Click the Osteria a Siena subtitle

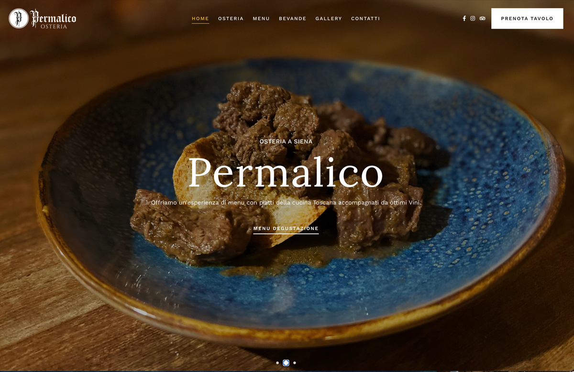(x=286, y=142)
